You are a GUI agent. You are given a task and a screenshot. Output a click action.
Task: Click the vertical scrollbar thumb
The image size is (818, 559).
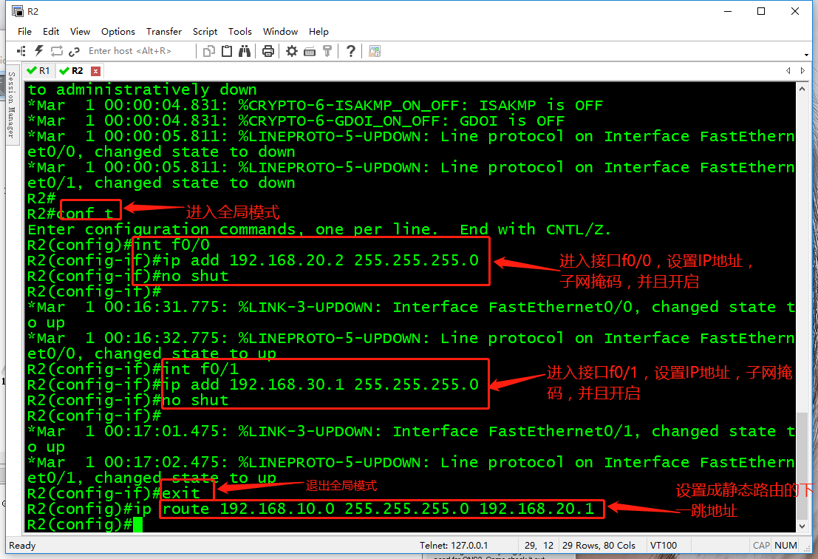(802, 464)
